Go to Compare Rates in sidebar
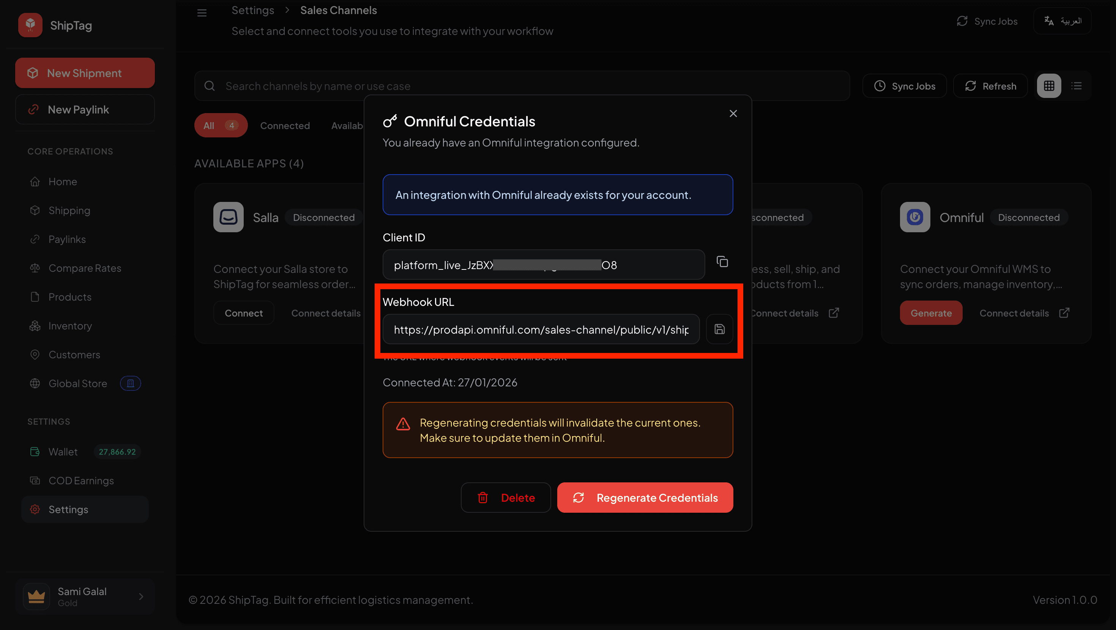Viewport: 1116px width, 630px height. 85,268
